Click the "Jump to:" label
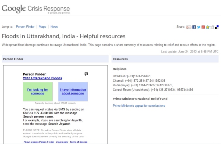This screenshot has width=221, height=144. pos(7,27)
